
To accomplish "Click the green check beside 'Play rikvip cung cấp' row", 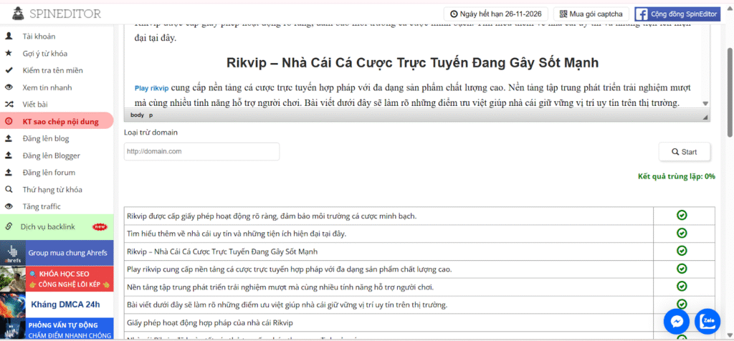I will [682, 269].
